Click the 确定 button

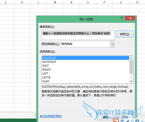[106, 117]
